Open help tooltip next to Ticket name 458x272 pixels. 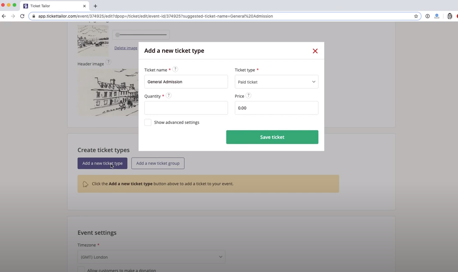(175, 69)
